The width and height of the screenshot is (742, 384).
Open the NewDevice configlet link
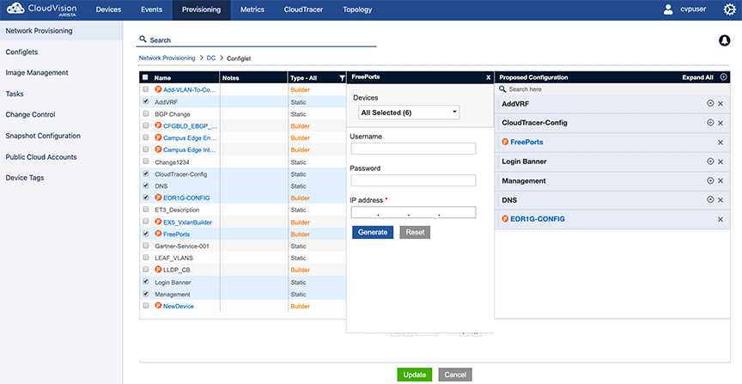click(x=179, y=307)
